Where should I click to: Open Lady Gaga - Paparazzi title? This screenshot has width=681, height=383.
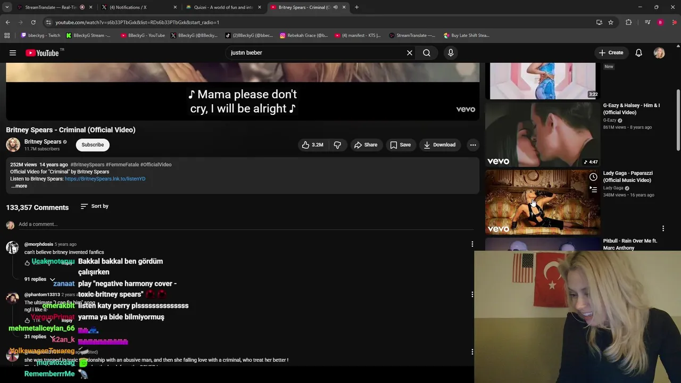[628, 177]
